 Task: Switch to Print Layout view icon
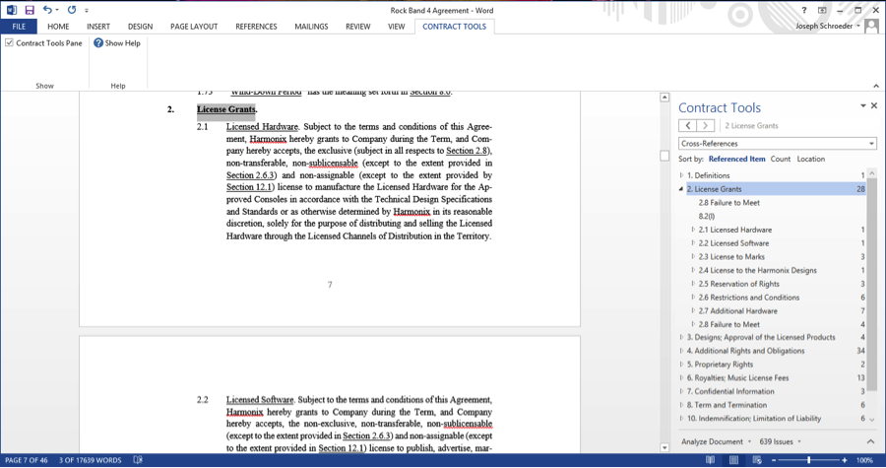click(x=733, y=460)
